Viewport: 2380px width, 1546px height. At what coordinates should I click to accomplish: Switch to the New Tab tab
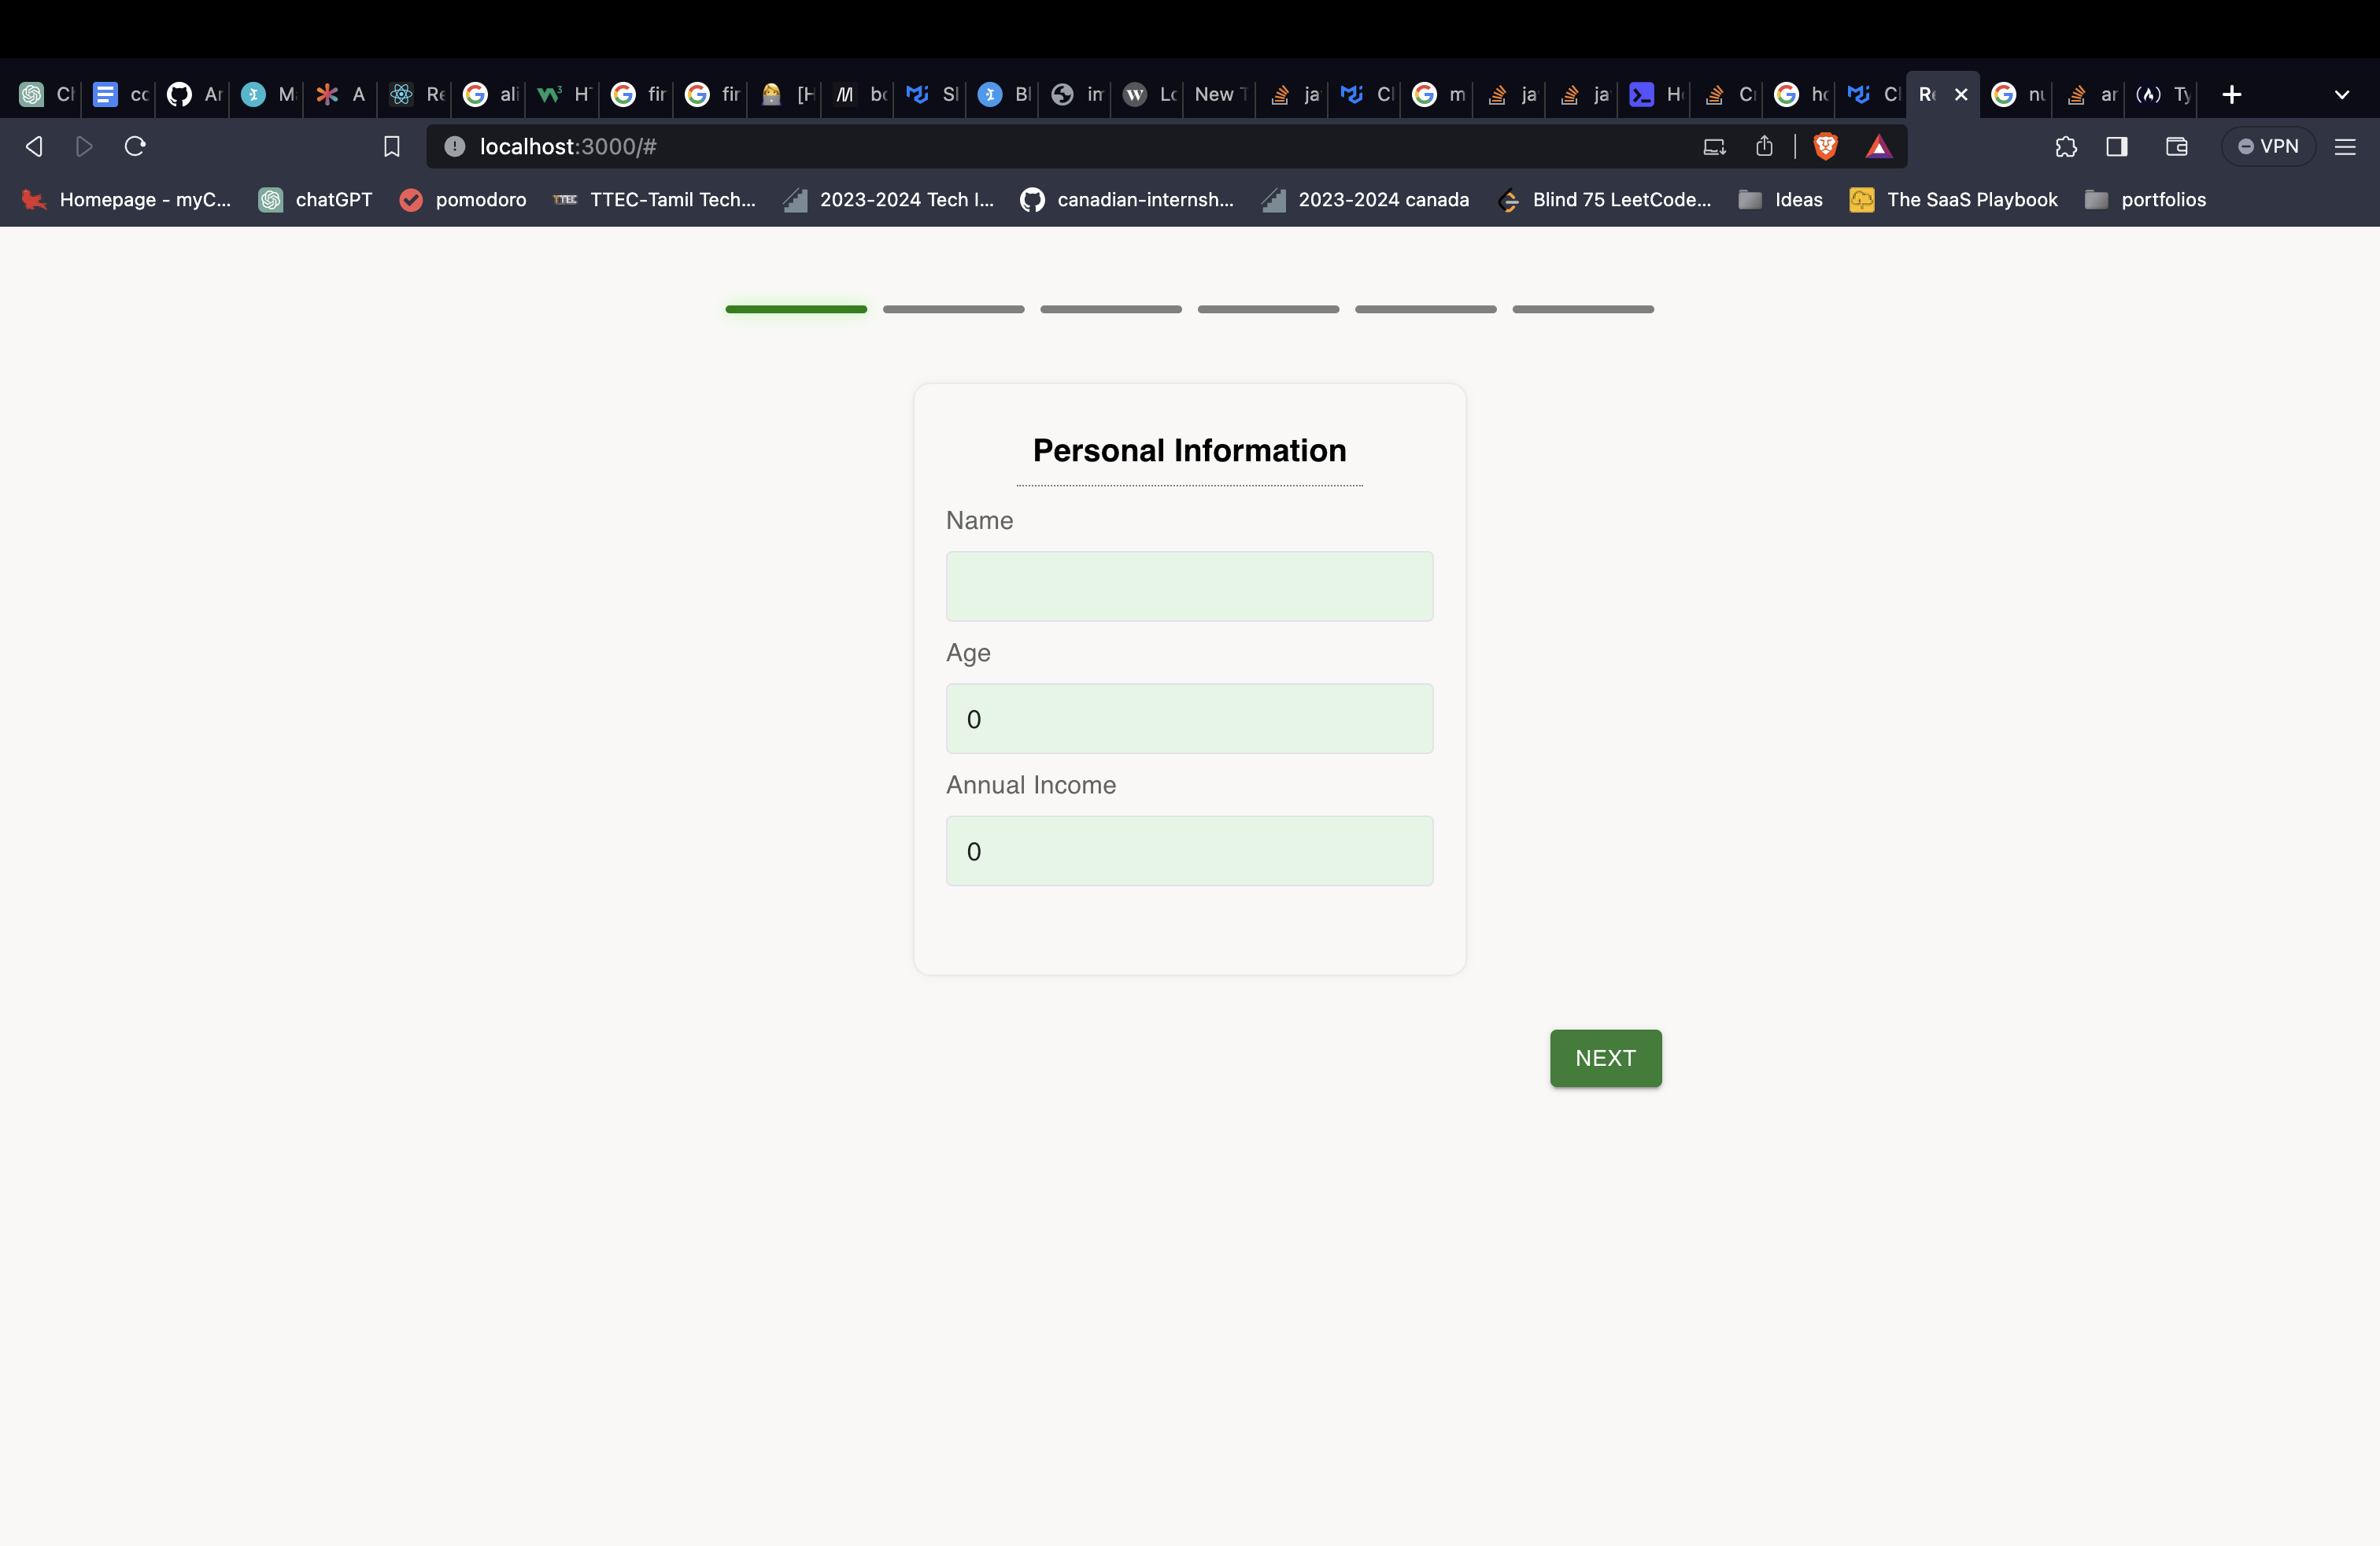(x=1219, y=95)
